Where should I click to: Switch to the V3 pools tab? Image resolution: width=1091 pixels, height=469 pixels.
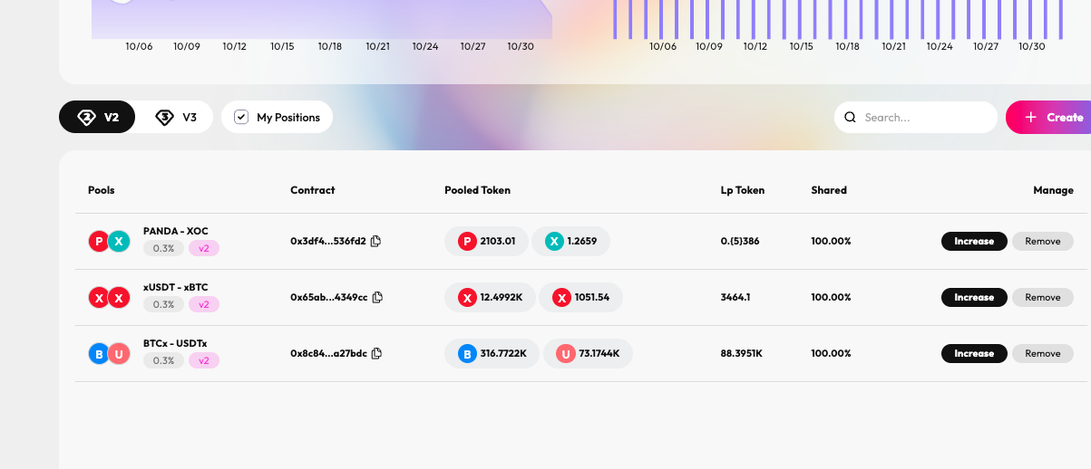point(176,117)
